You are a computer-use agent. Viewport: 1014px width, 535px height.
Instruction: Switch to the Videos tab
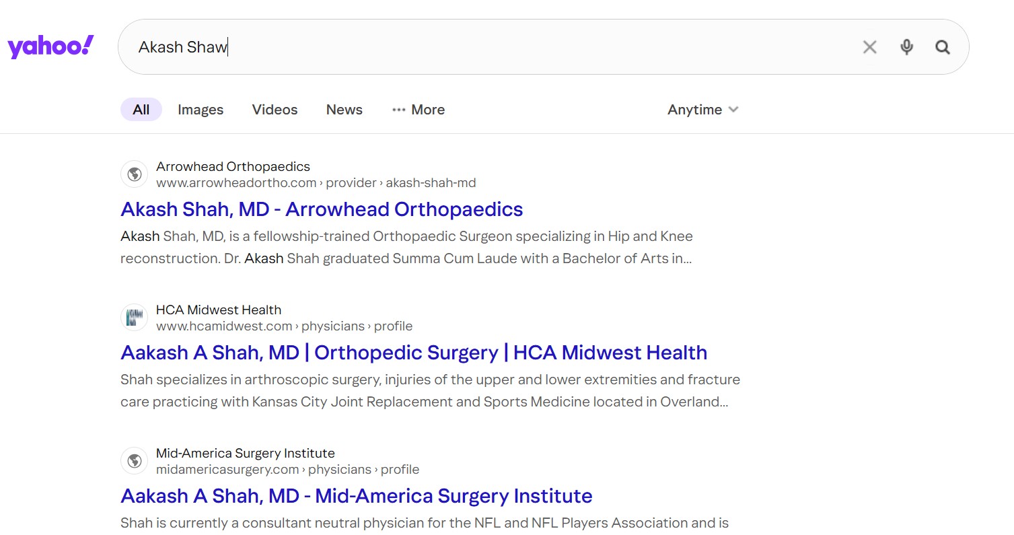click(x=275, y=110)
